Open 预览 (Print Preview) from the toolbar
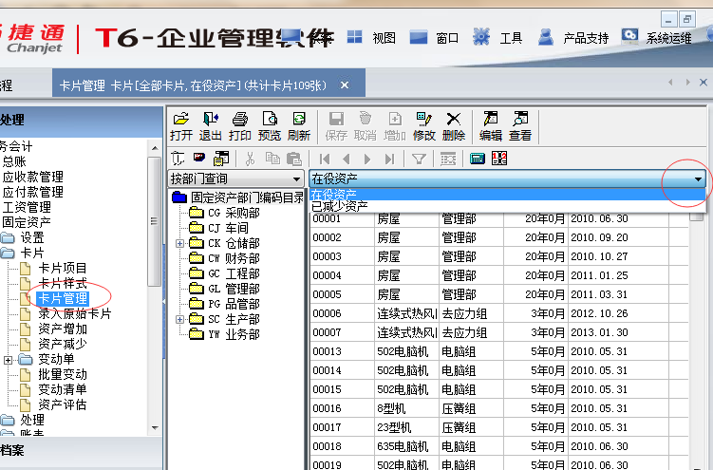 click(x=270, y=124)
